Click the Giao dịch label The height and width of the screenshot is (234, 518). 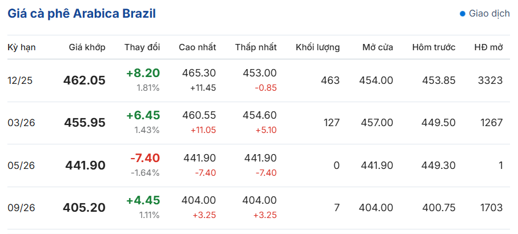pos(489,13)
